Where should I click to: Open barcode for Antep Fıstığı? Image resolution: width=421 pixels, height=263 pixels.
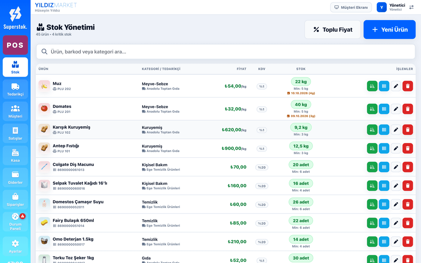coord(384,148)
